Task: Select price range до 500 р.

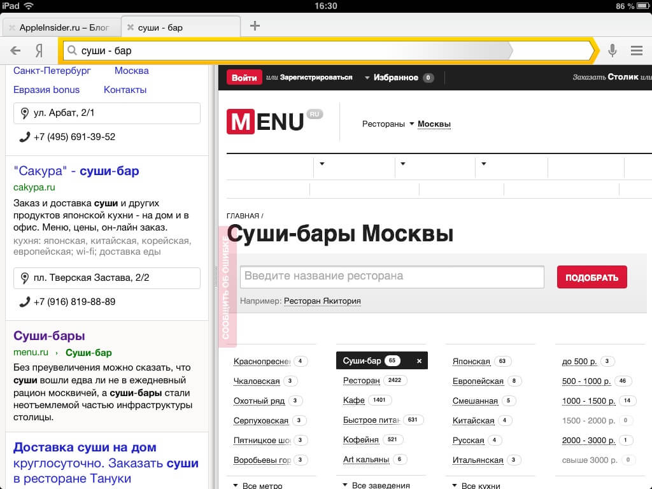Action: 579,362
